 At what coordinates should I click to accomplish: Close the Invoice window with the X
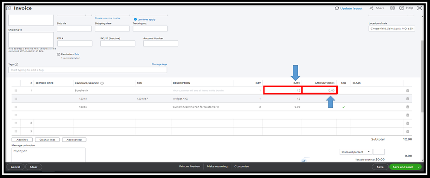tap(419, 8)
